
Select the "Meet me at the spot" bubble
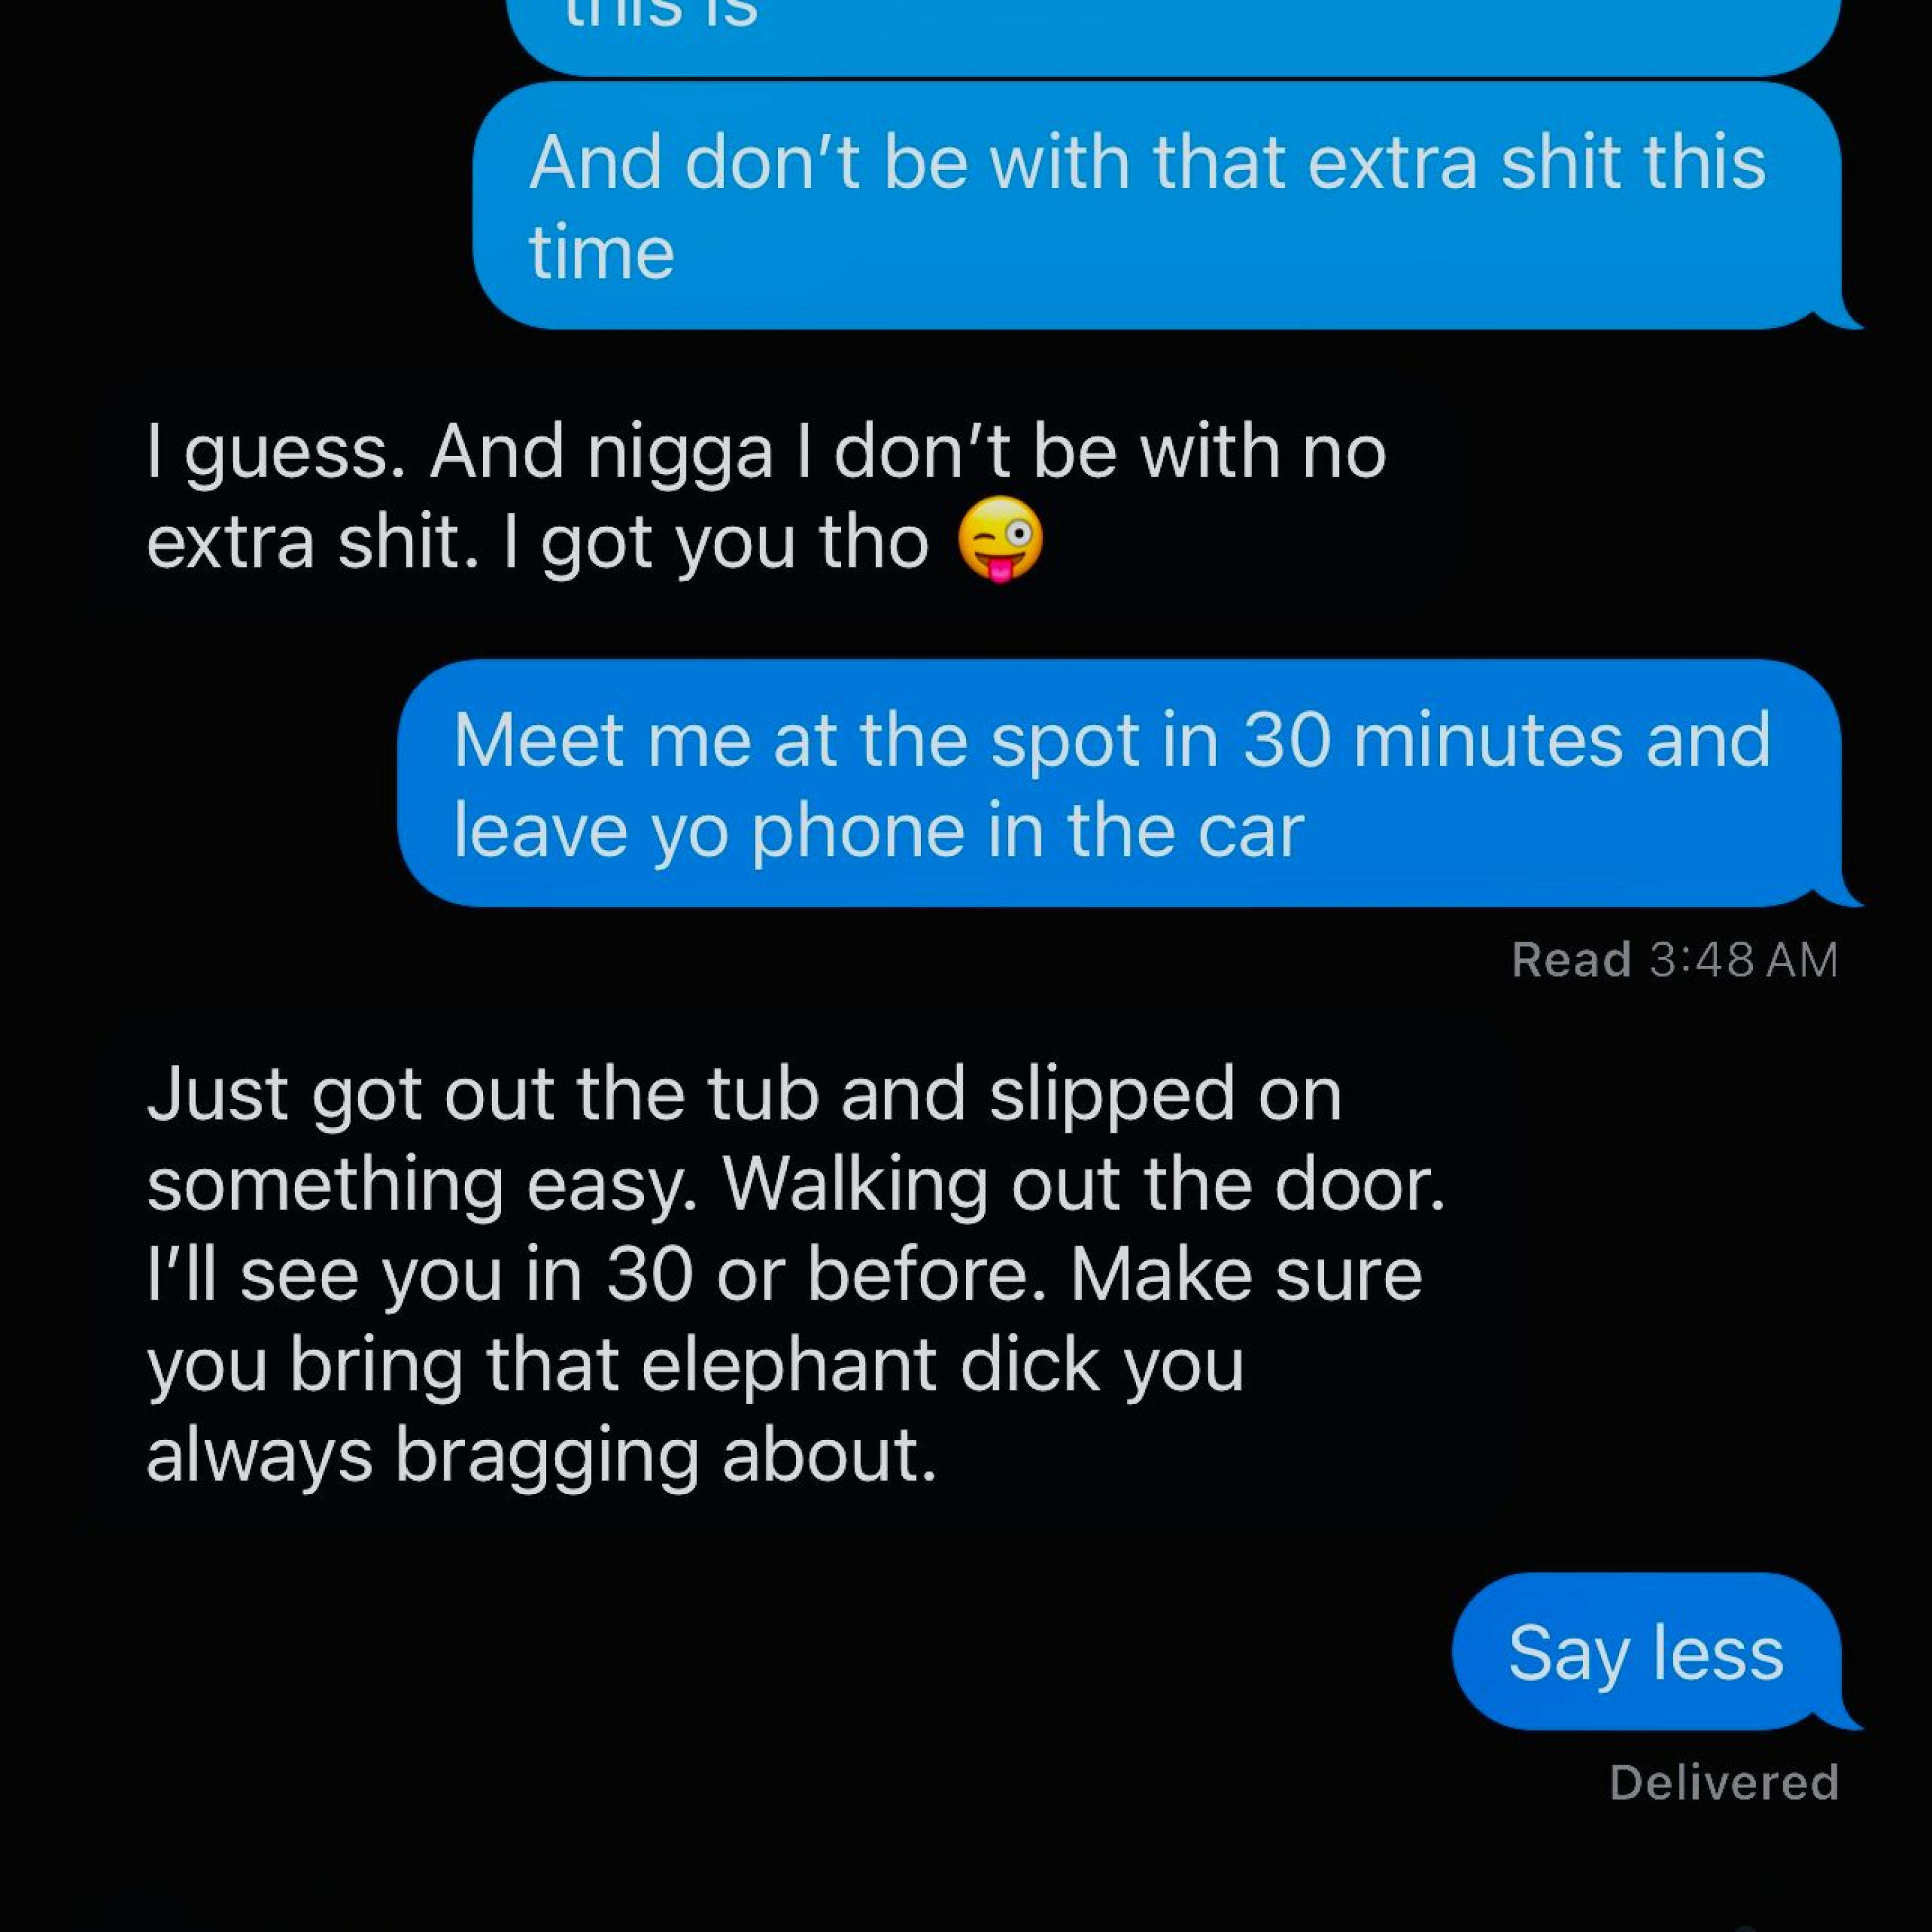point(1119,783)
